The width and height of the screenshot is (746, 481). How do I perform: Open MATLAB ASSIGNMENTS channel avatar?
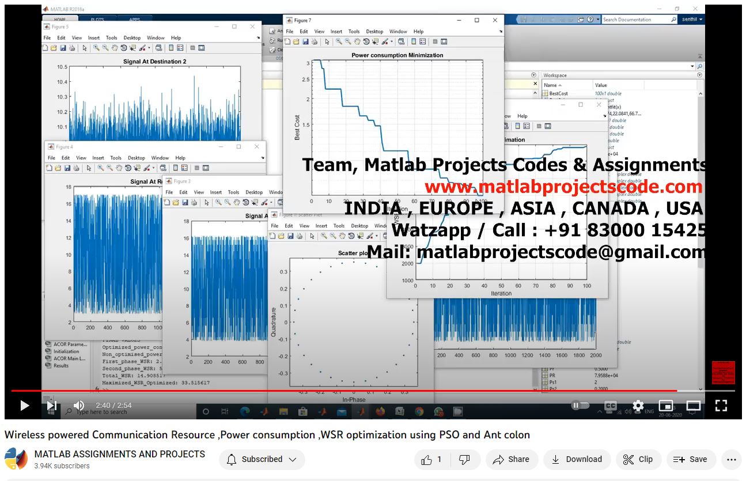coord(16,459)
